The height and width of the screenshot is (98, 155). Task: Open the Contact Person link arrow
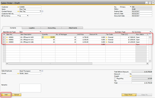pyautogui.click(x=18, y=11)
